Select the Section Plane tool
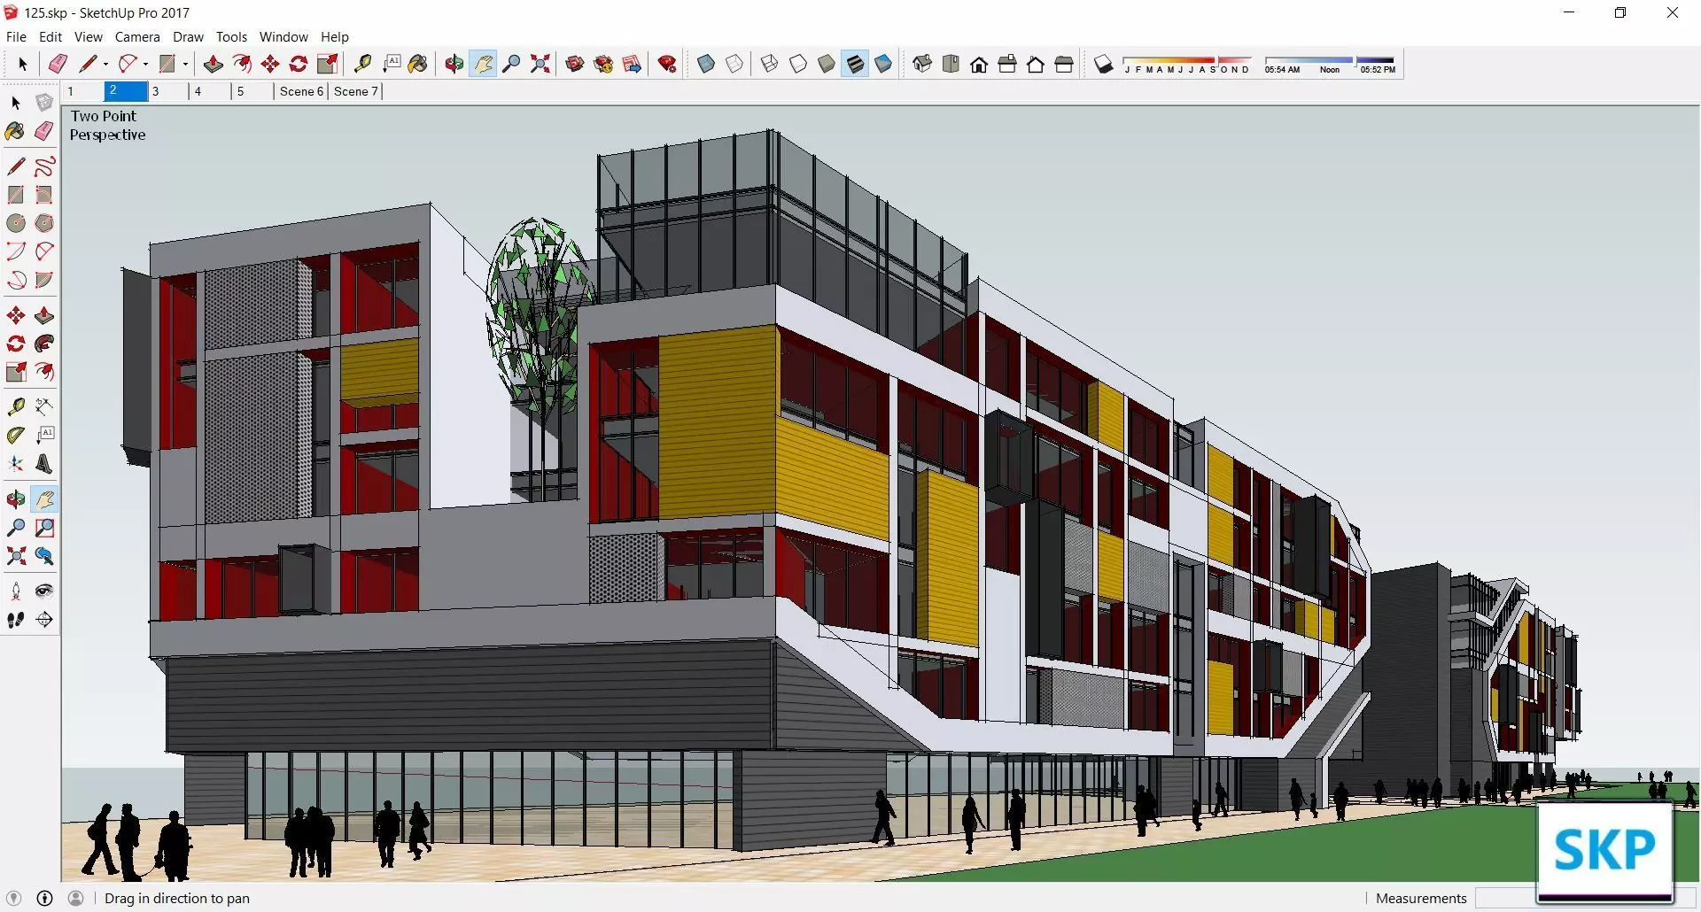 pos(44,620)
